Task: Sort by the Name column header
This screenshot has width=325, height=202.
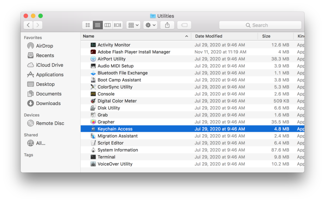Action: click(133, 36)
